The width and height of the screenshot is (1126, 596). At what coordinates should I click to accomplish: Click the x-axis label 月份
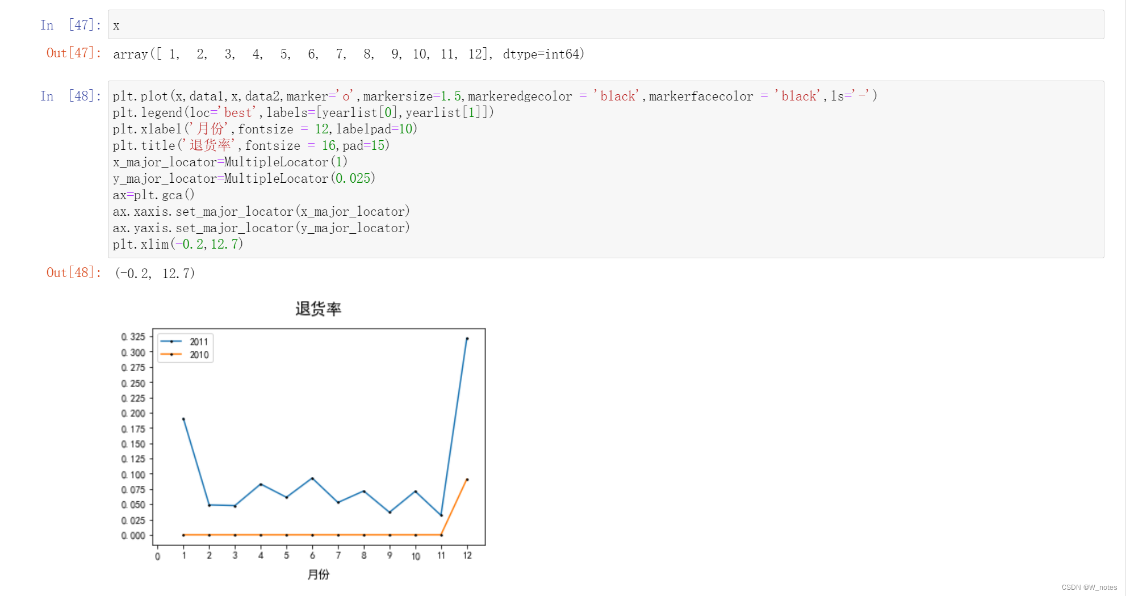tap(319, 574)
